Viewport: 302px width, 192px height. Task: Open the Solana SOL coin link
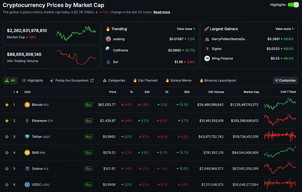click(40, 169)
